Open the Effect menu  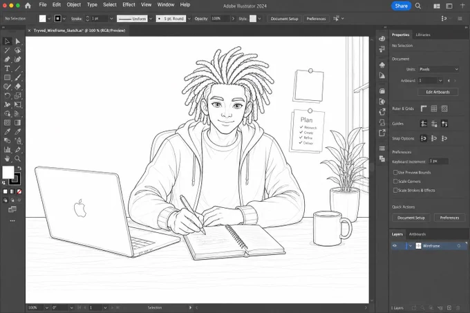pos(129,5)
